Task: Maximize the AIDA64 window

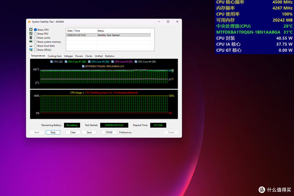Action: [x=168, y=22]
